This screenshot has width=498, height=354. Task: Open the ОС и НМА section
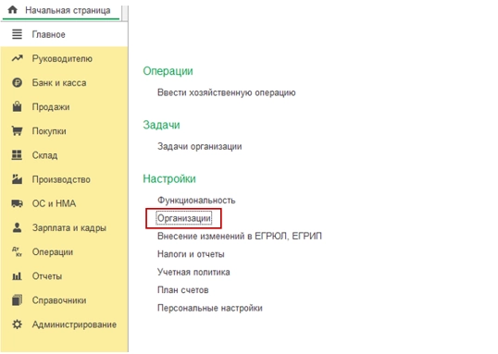(x=54, y=203)
